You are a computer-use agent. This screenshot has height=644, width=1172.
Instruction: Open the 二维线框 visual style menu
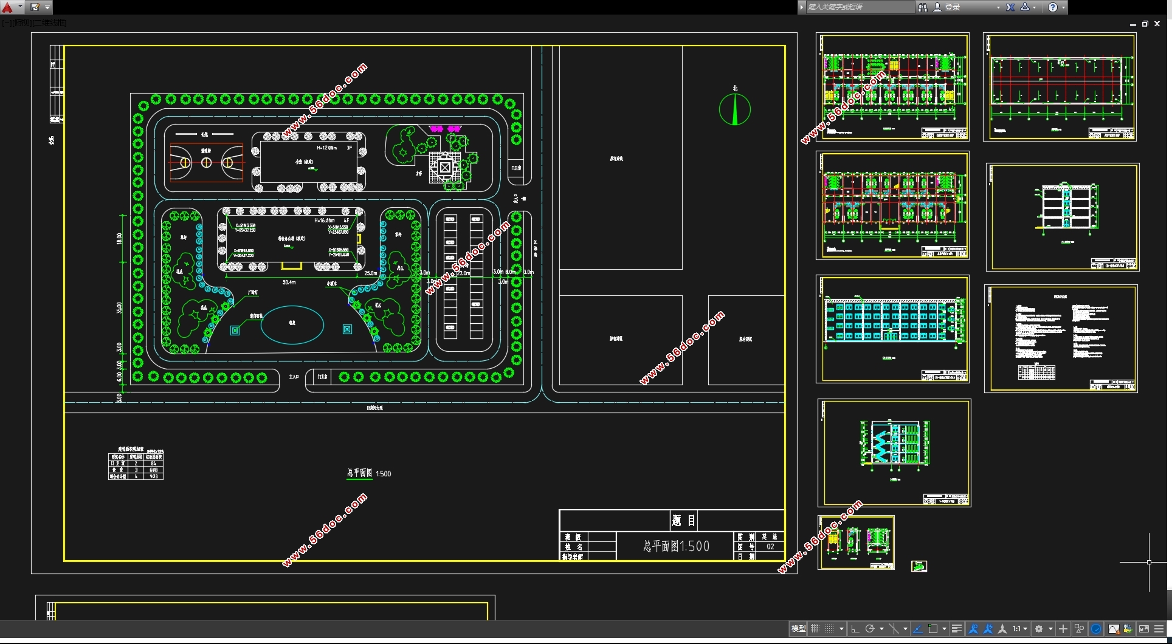point(49,22)
